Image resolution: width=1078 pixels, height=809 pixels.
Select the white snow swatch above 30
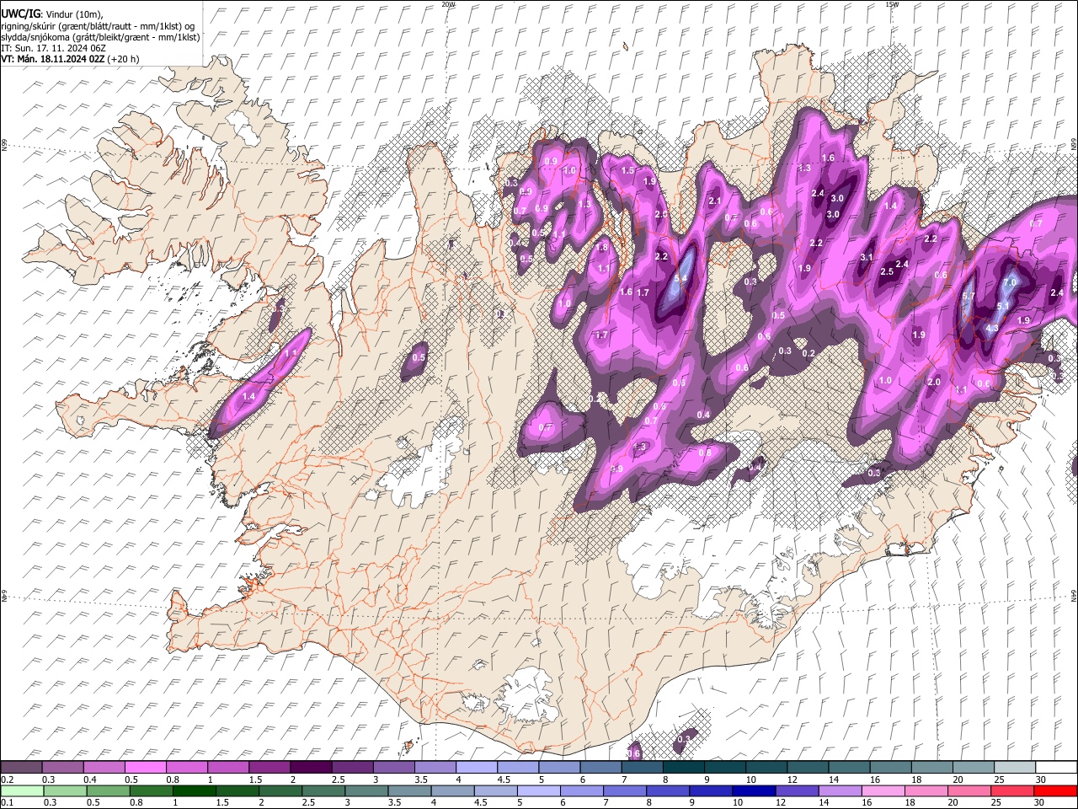1056,767
